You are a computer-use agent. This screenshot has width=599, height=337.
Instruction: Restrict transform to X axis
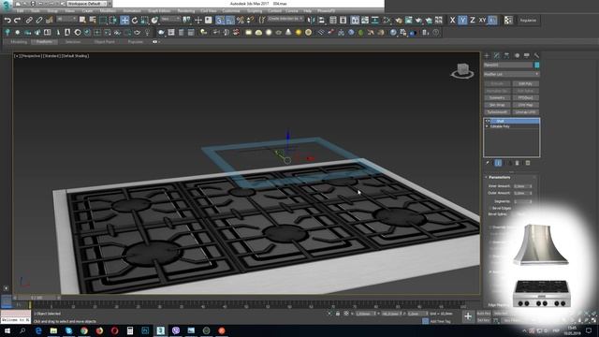pos(453,21)
